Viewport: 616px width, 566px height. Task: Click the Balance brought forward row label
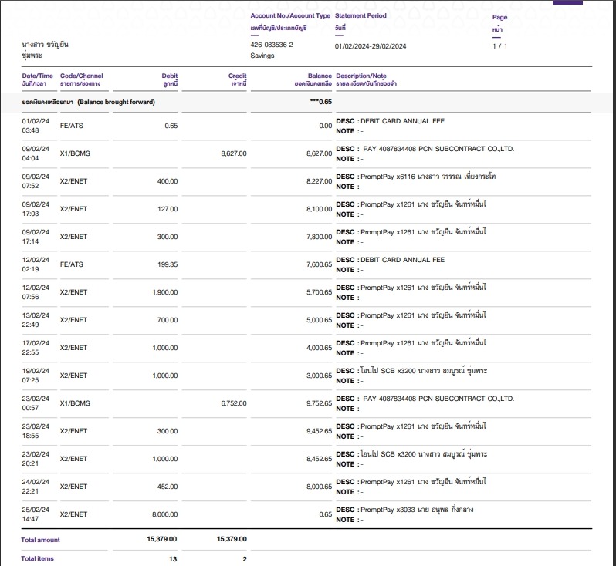point(88,102)
